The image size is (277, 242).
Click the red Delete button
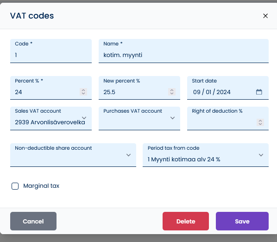[186, 221]
